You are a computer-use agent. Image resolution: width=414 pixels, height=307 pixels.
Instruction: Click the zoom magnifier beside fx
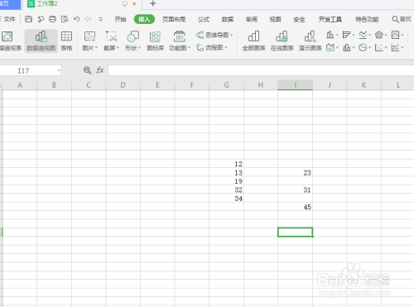click(x=87, y=70)
